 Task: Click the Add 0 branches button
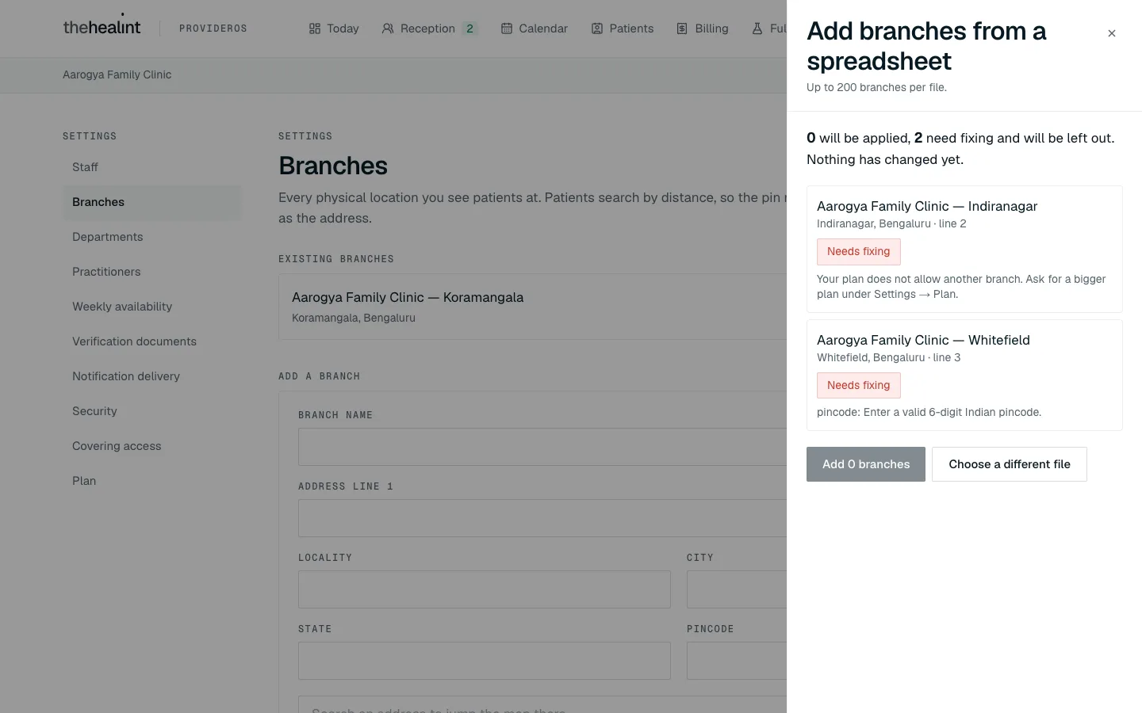tap(866, 464)
